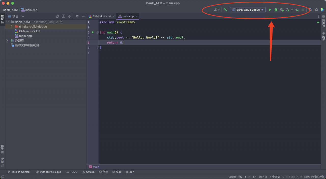Click the Attach to Process icon

297,10
